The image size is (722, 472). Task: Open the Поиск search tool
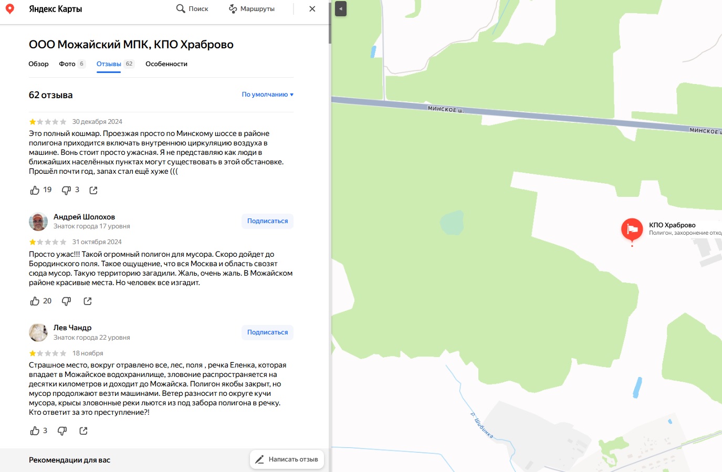click(192, 9)
